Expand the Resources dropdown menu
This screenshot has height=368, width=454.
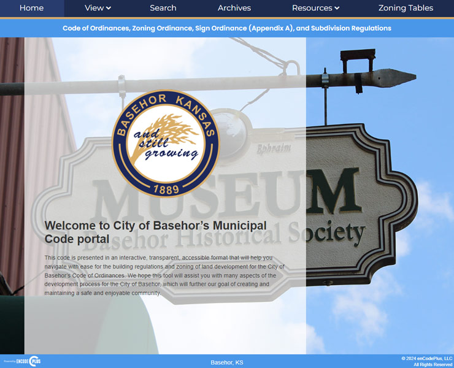(315, 8)
